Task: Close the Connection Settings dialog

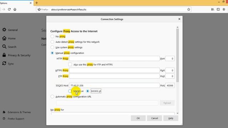Action: coord(179,19)
